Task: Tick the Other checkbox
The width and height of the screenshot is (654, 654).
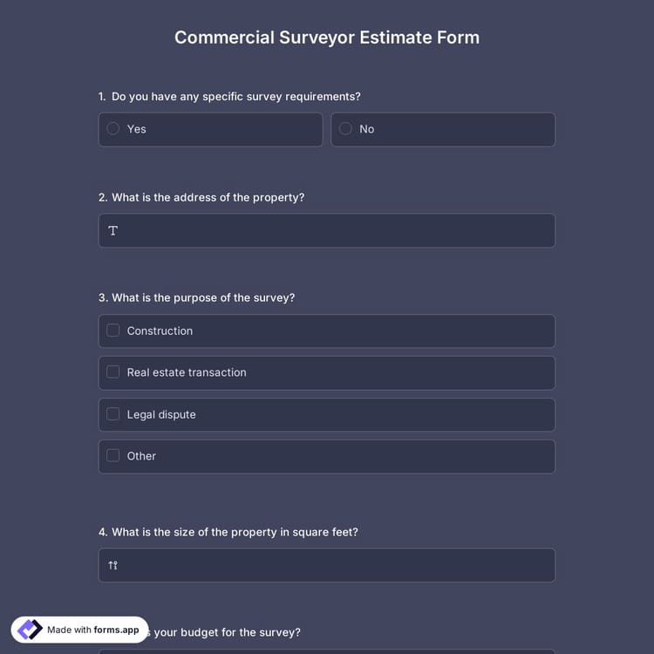Action: tap(113, 455)
